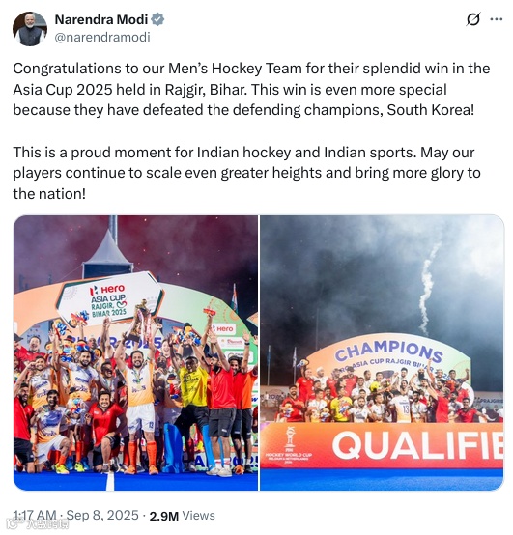513x535 pixels.
Task: Click the Hero Asia Cup sign in photo
Action: [x=108, y=300]
